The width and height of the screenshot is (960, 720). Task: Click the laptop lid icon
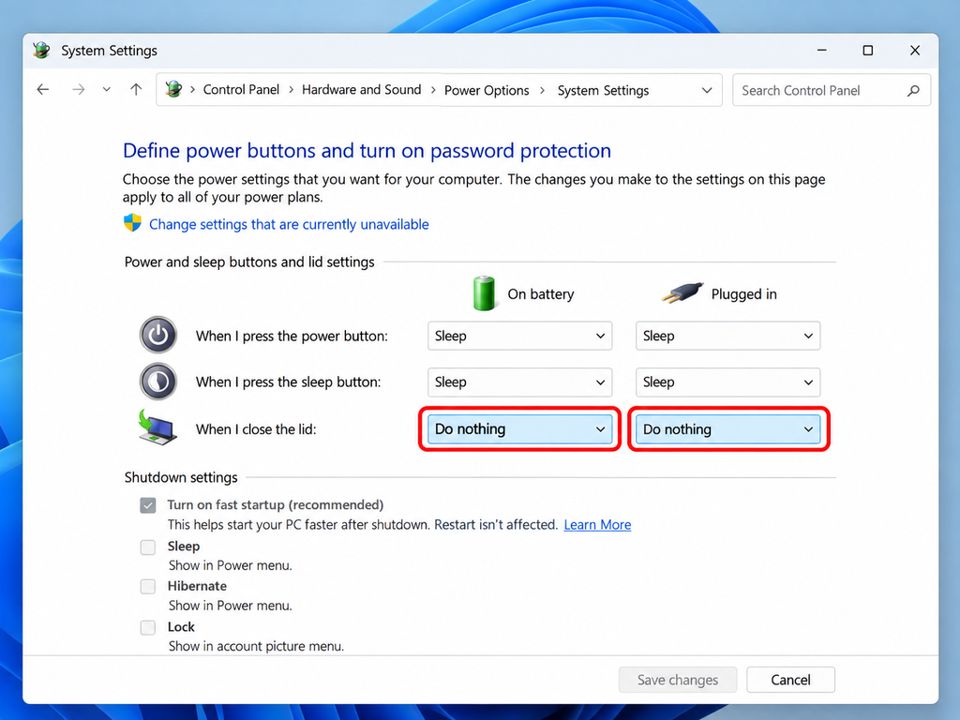pyautogui.click(x=157, y=427)
